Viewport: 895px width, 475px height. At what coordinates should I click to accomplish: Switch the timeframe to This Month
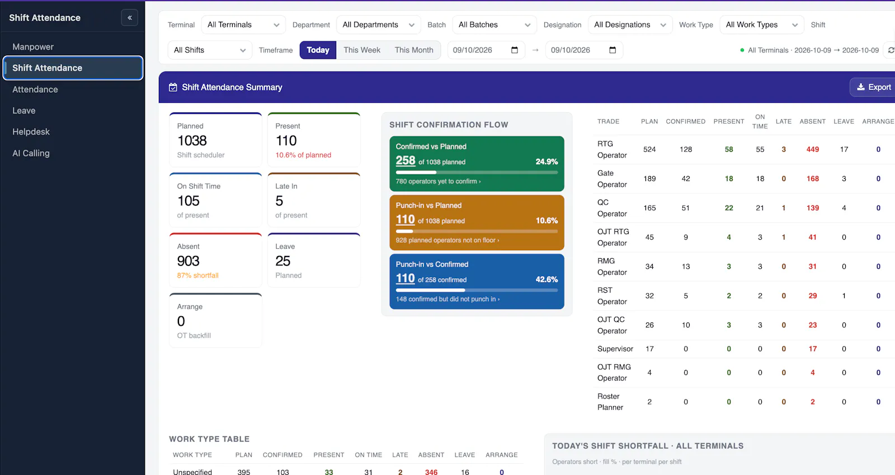414,50
